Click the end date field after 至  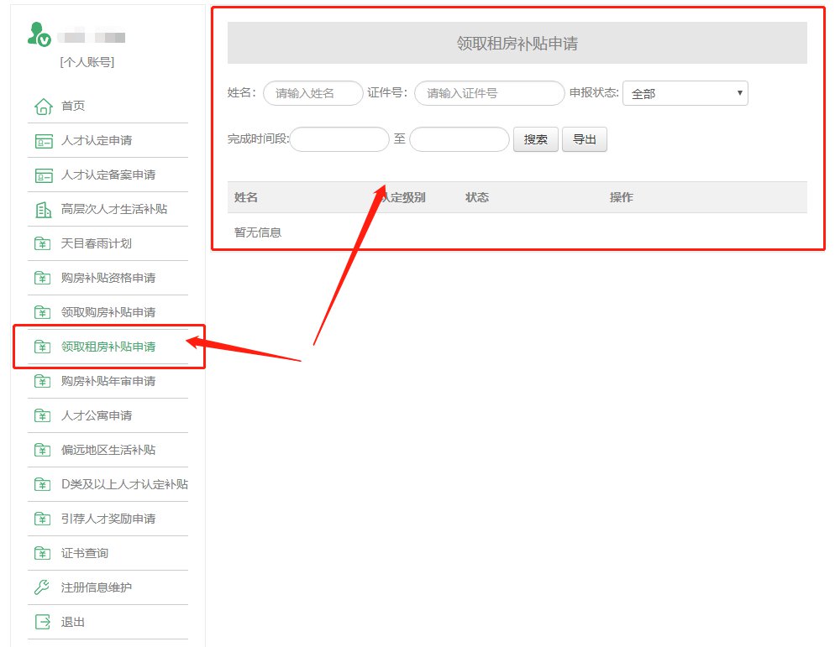[x=459, y=139]
